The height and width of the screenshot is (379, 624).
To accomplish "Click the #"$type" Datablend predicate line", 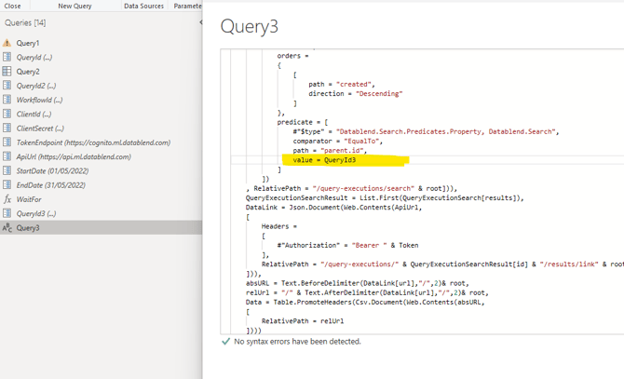I will [x=426, y=131].
